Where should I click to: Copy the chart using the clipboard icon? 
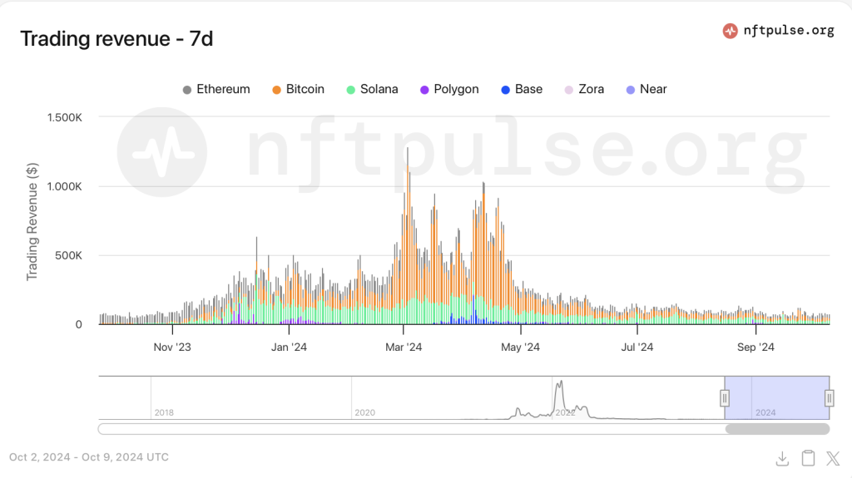[x=809, y=458]
